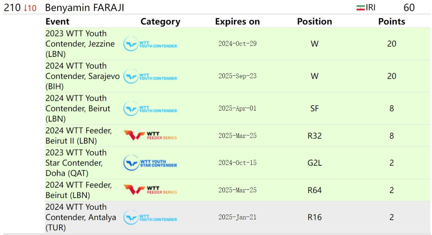This screenshot has height=235, width=432.
Task: Click WTT Youth Star Contender logo for Doha
Action: 150,163
